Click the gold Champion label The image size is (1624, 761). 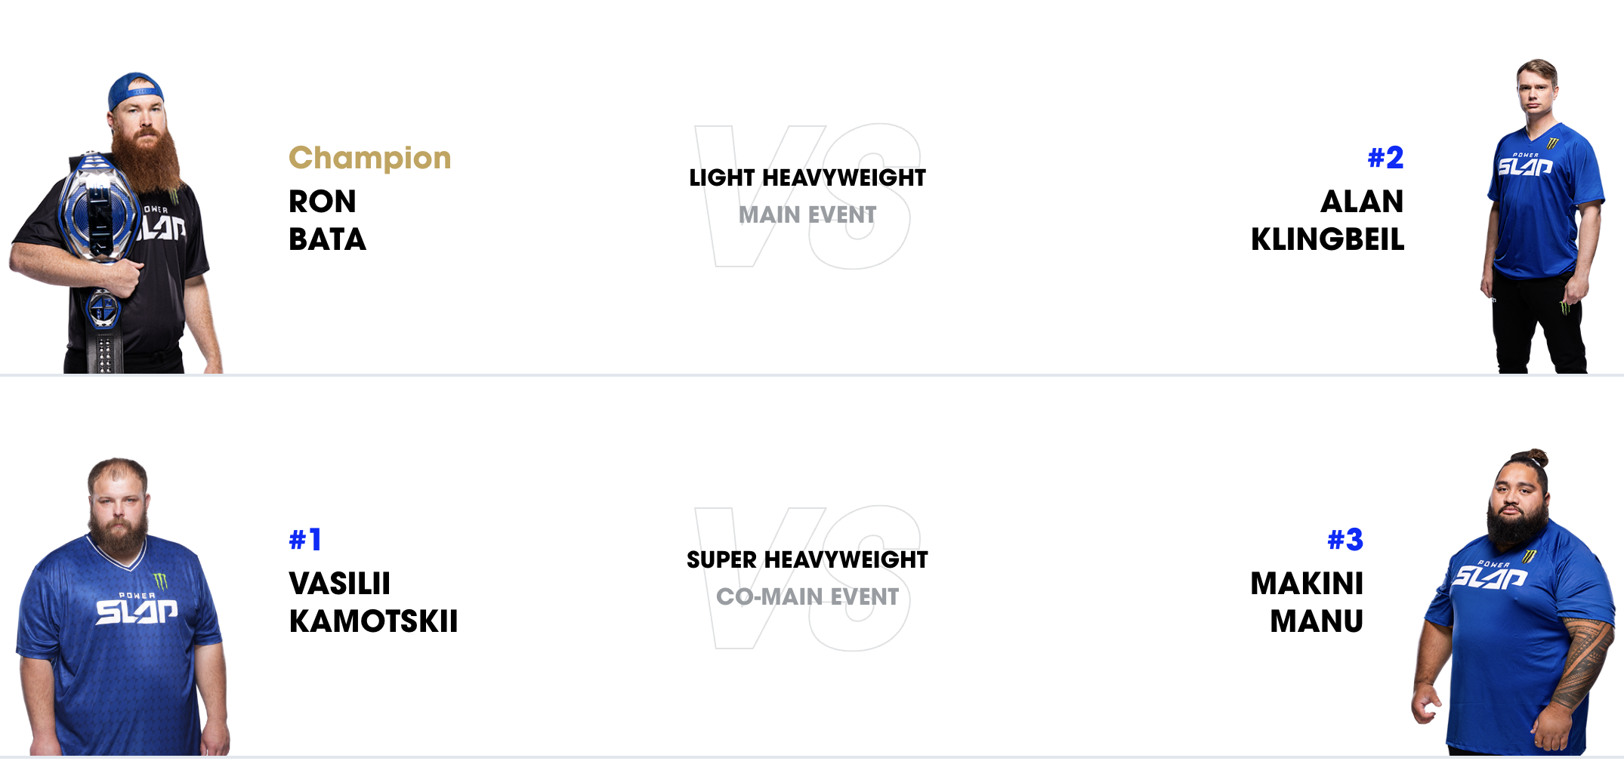click(x=369, y=158)
